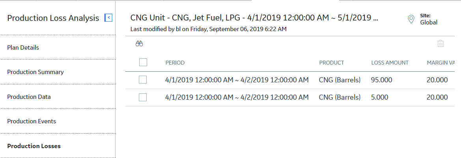Check the 5.000 loss row checkbox
The height and width of the screenshot is (158, 461).
[143, 97]
